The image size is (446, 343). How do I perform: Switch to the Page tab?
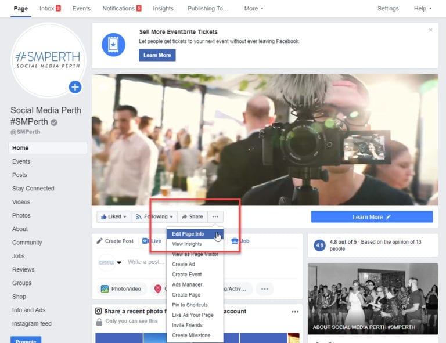21,9
